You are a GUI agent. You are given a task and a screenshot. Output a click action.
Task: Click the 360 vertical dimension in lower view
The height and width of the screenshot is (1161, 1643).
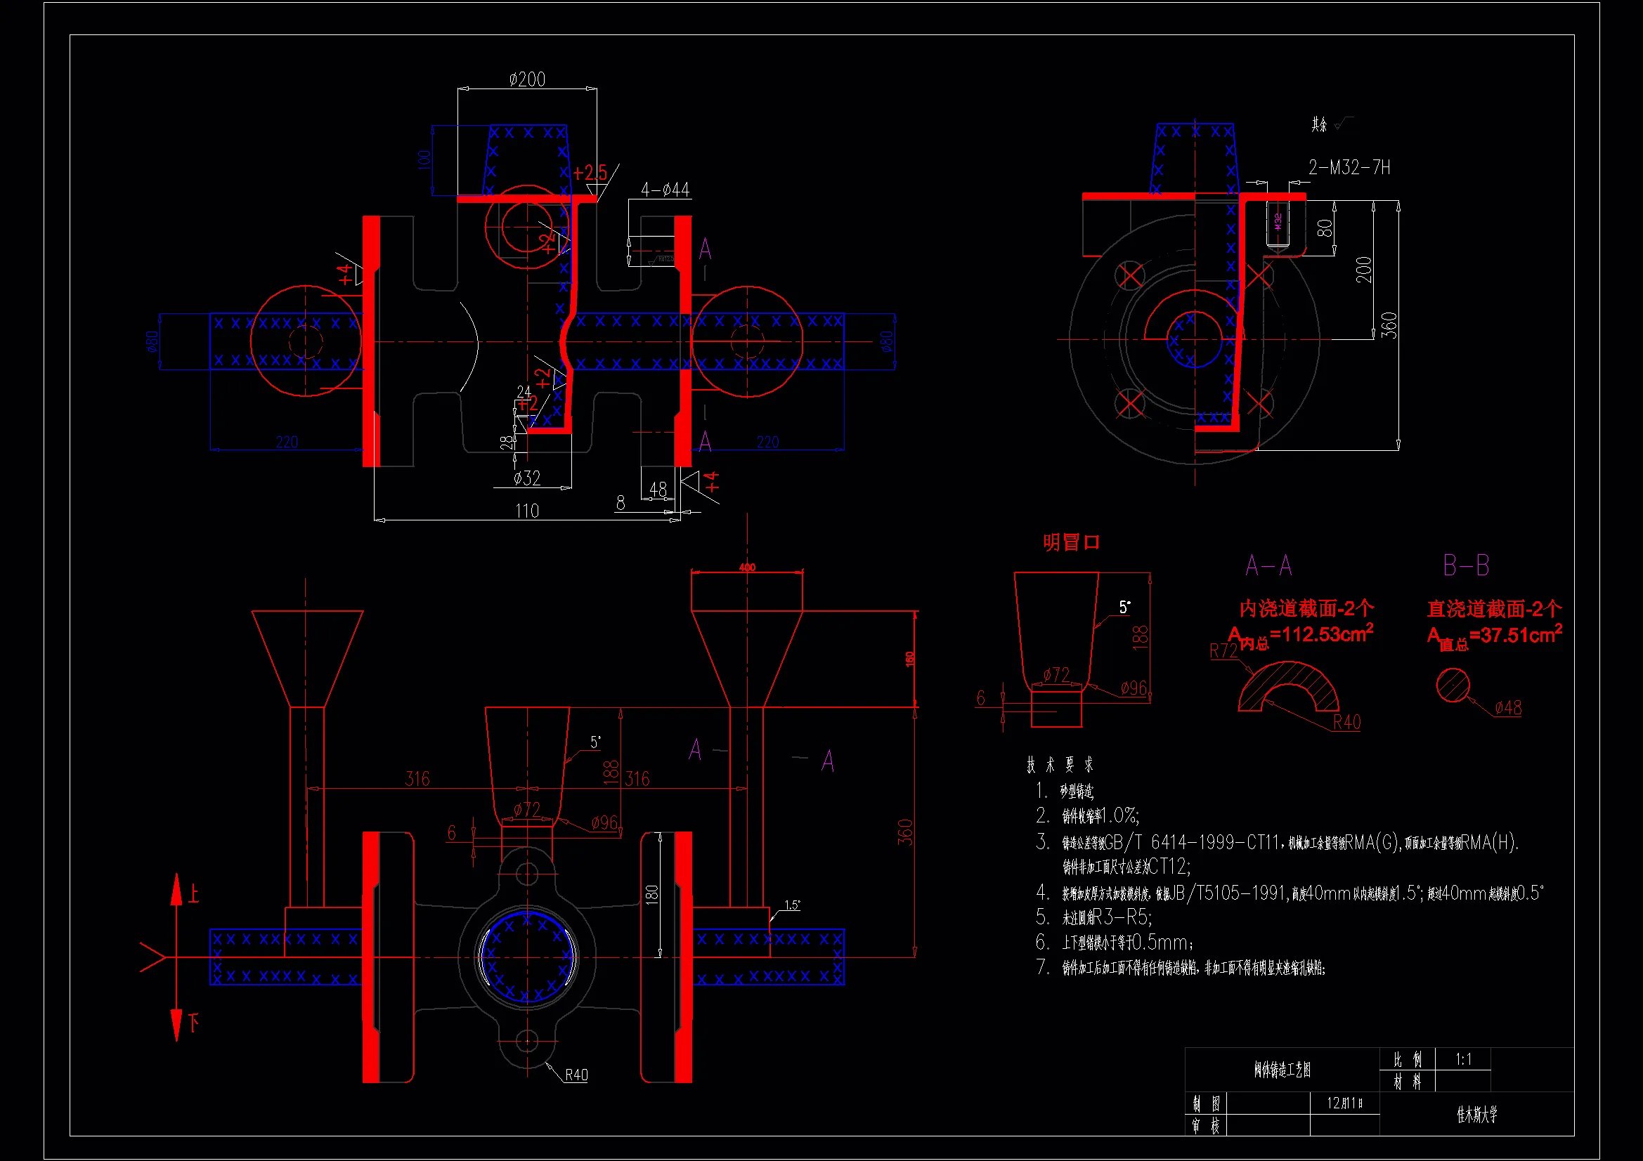click(x=905, y=832)
